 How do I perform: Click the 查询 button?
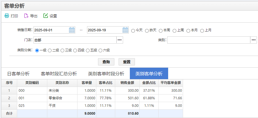[106, 62]
